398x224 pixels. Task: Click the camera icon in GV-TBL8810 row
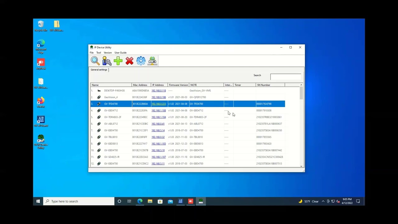coord(99,137)
